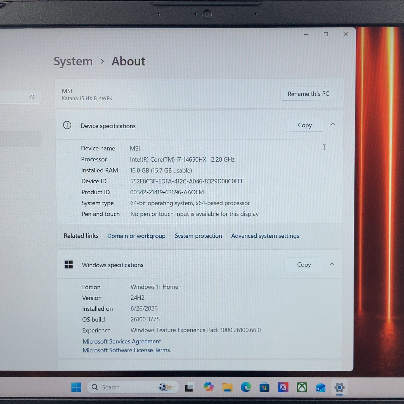Click the Experience value 'Windows Feature Experience Pack 1000.26100.66.0'
Viewport: 404px width, 404px height.
tap(195, 330)
